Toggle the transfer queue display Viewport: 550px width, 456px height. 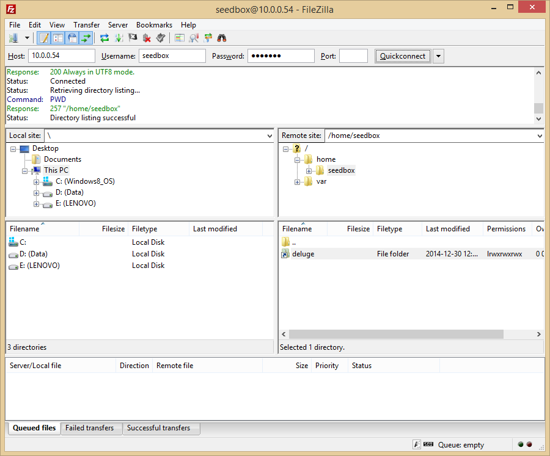86,38
